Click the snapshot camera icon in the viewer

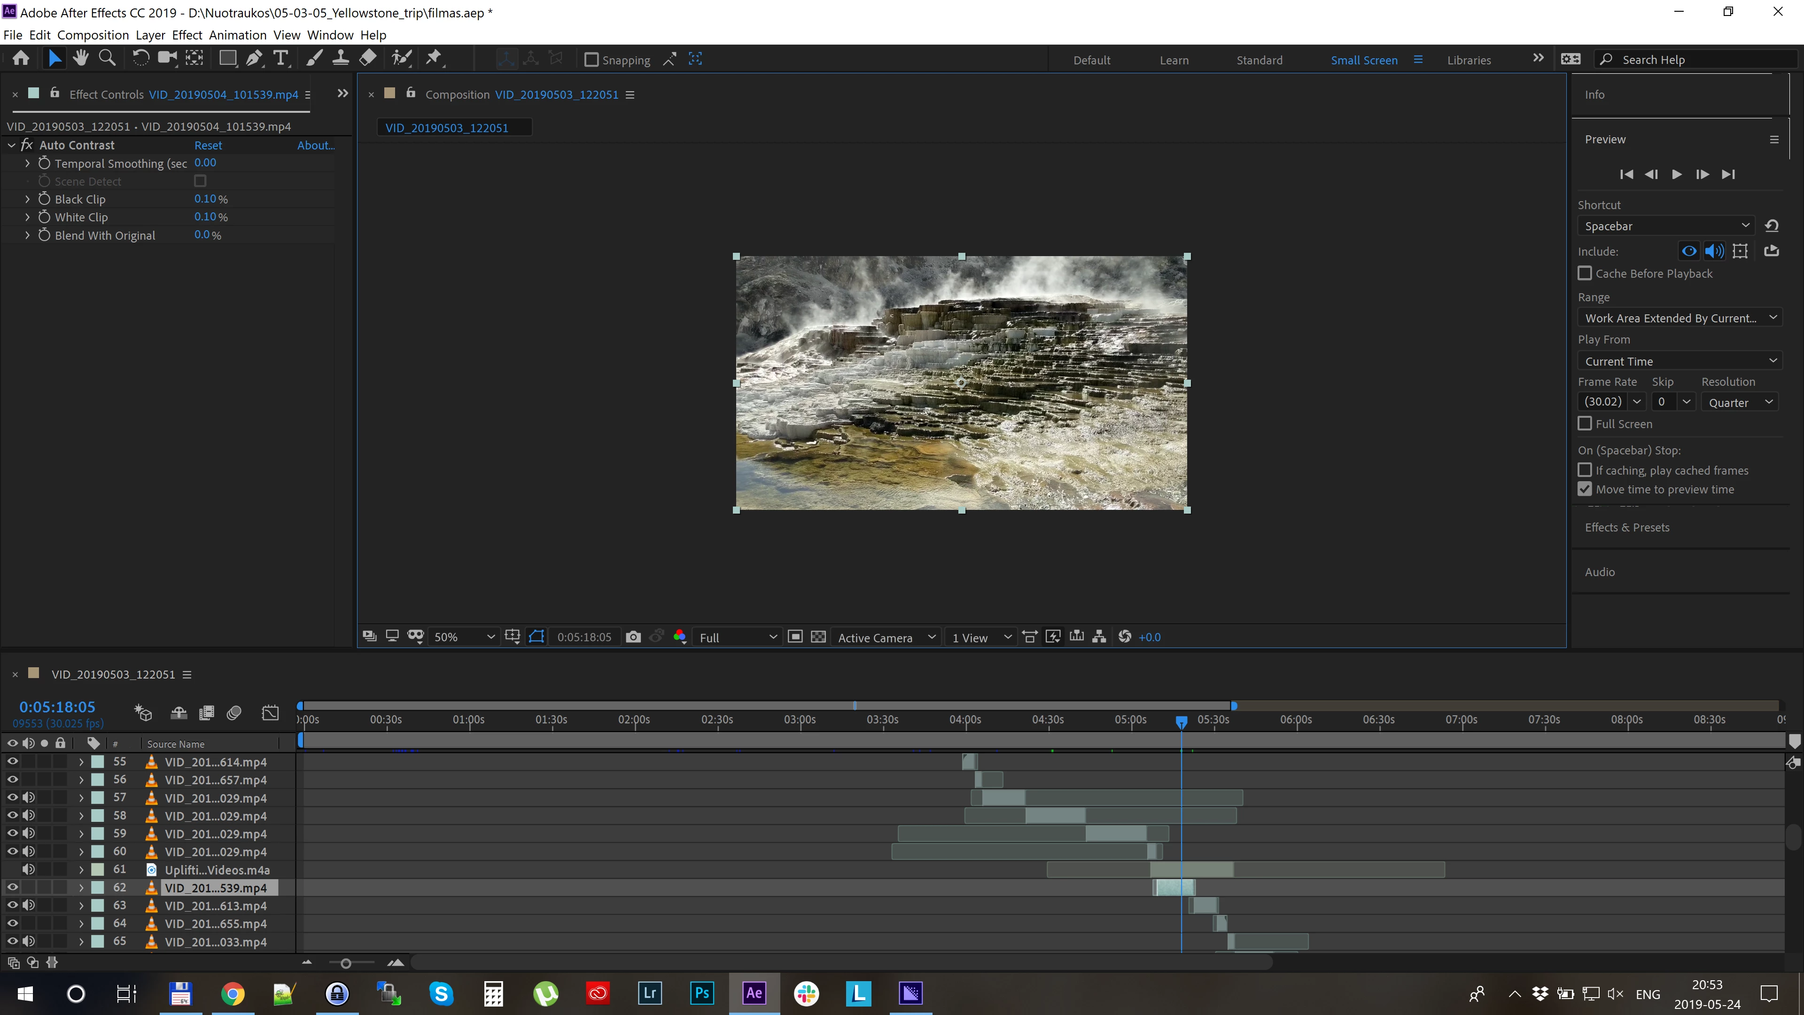click(633, 637)
